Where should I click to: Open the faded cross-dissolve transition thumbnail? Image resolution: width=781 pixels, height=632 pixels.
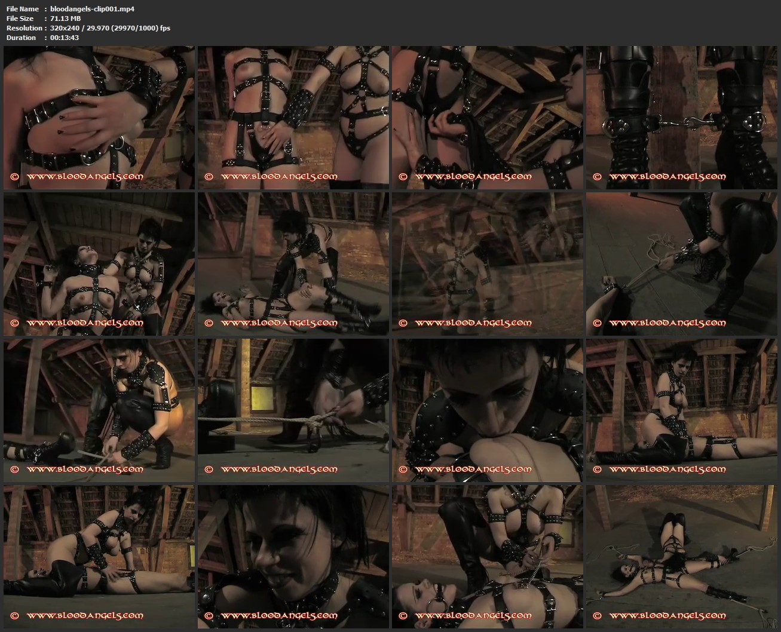click(487, 263)
